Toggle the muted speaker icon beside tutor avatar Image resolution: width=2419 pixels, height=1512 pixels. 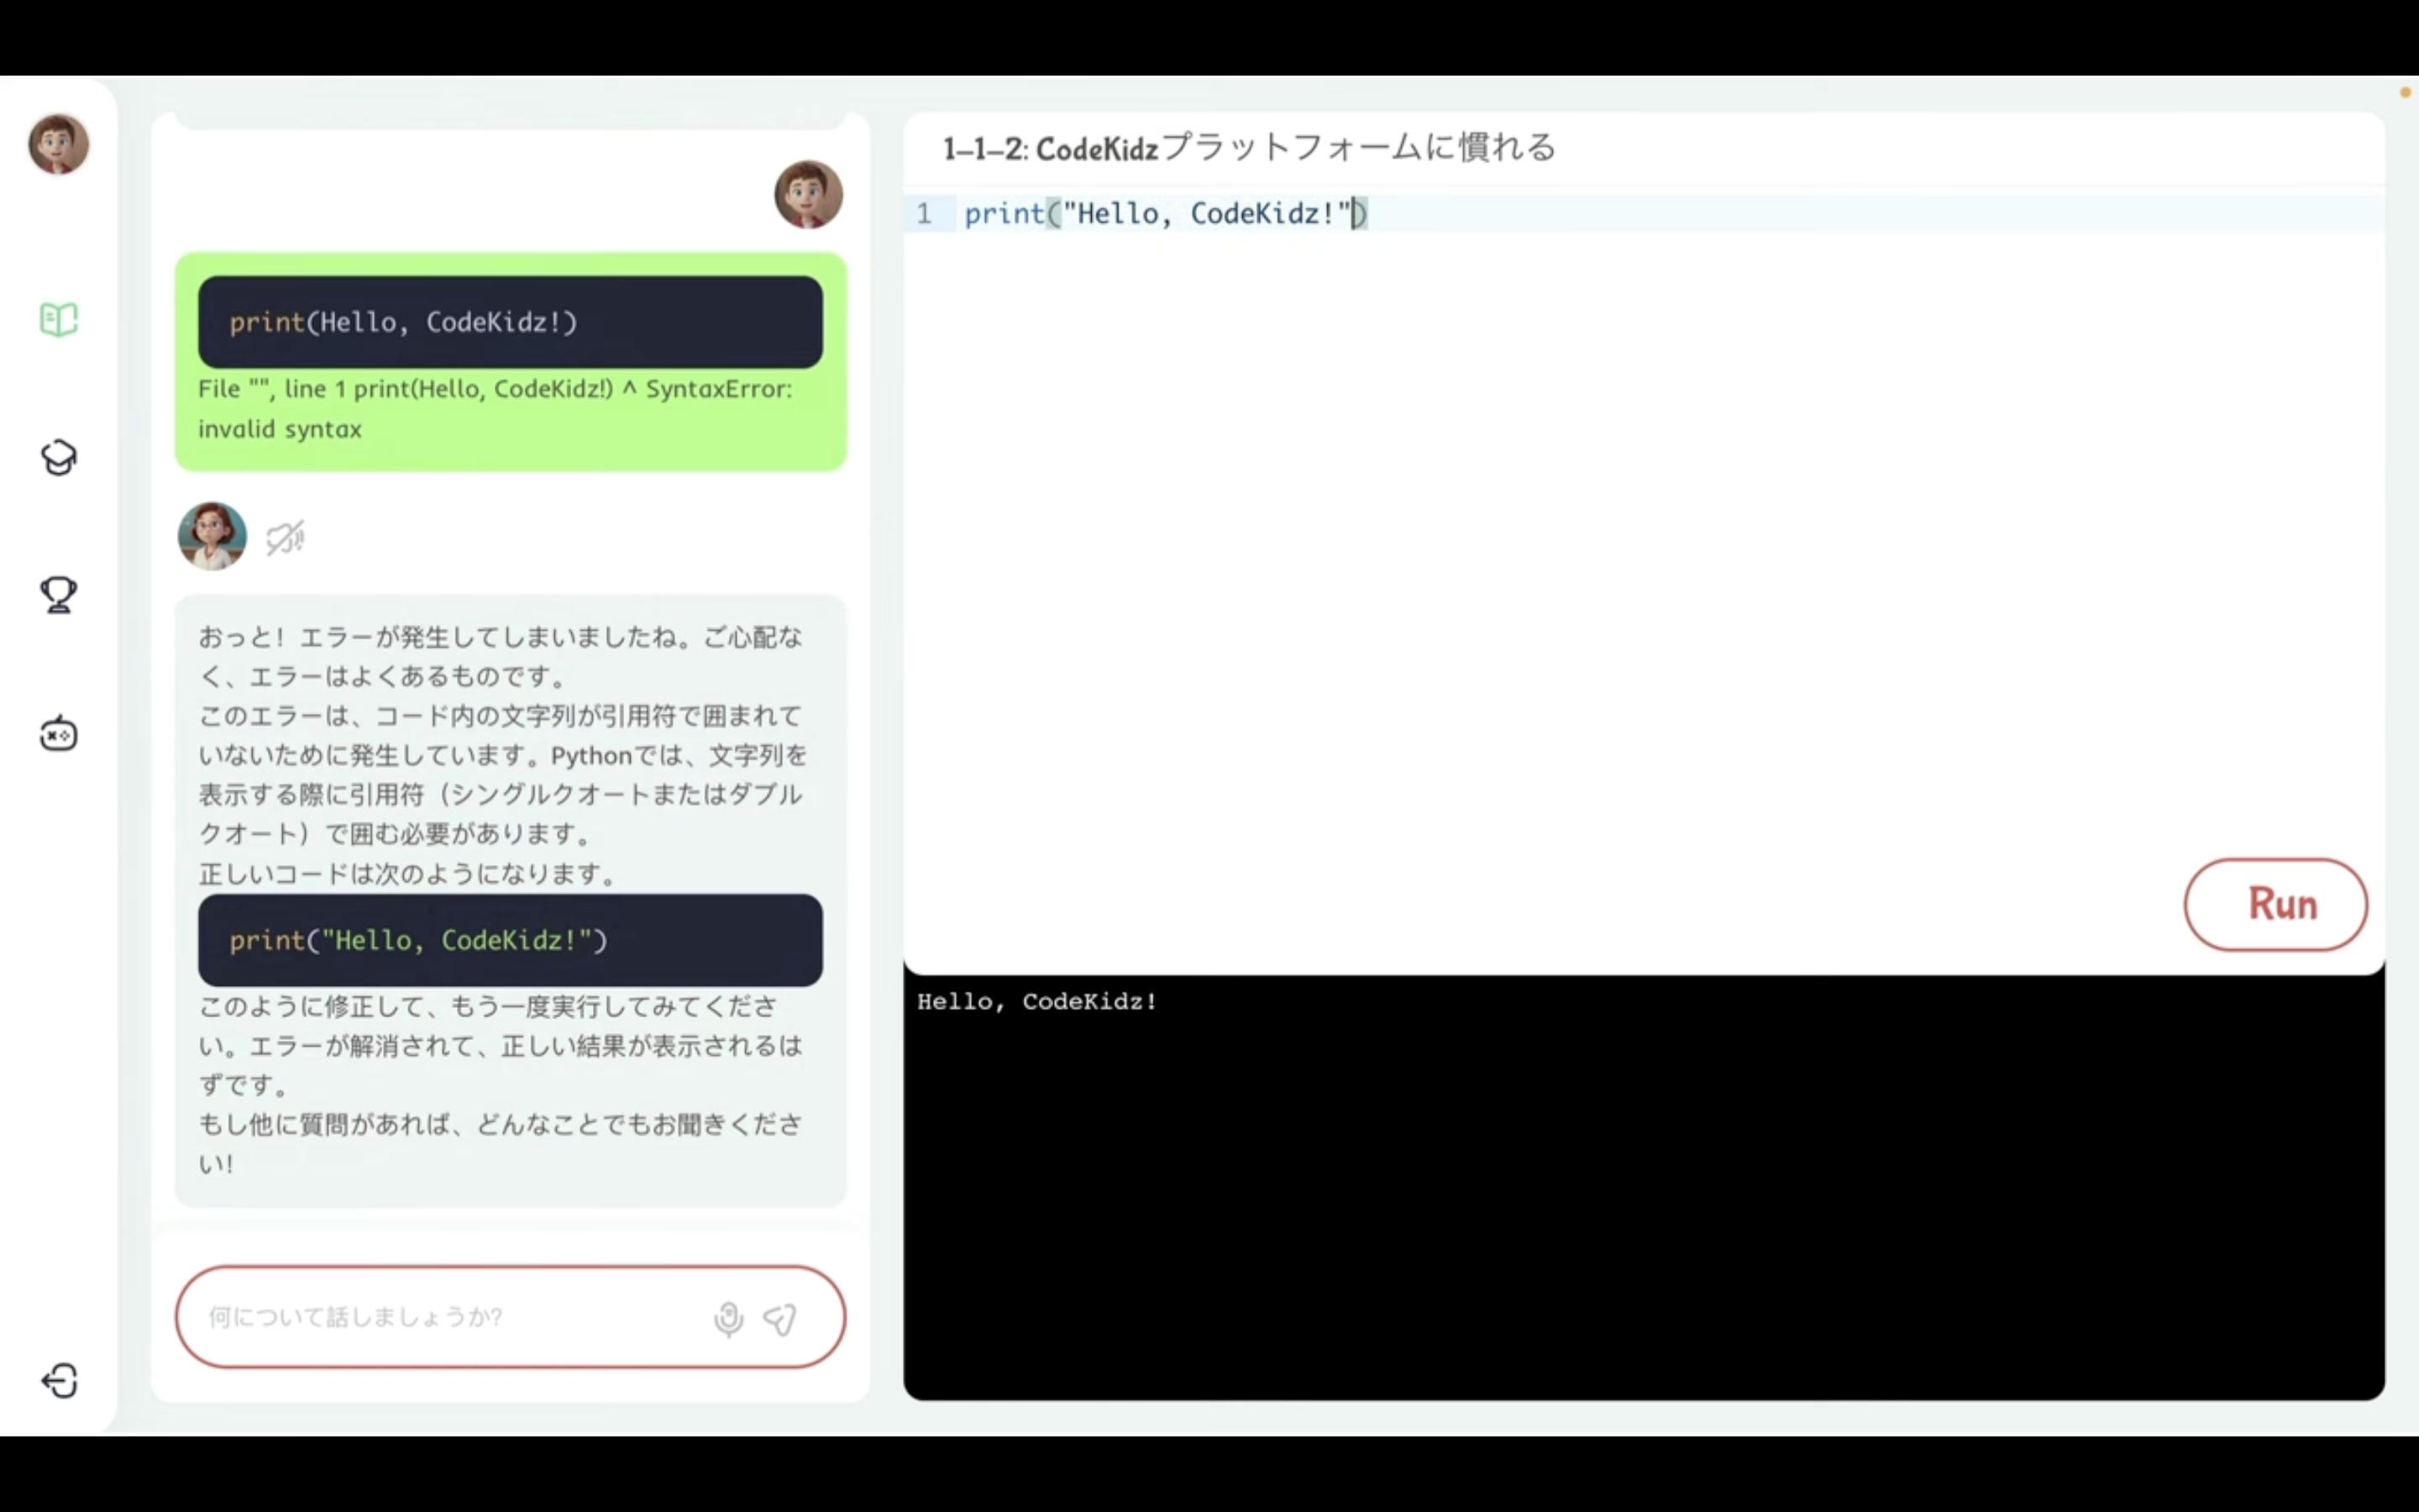click(286, 538)
